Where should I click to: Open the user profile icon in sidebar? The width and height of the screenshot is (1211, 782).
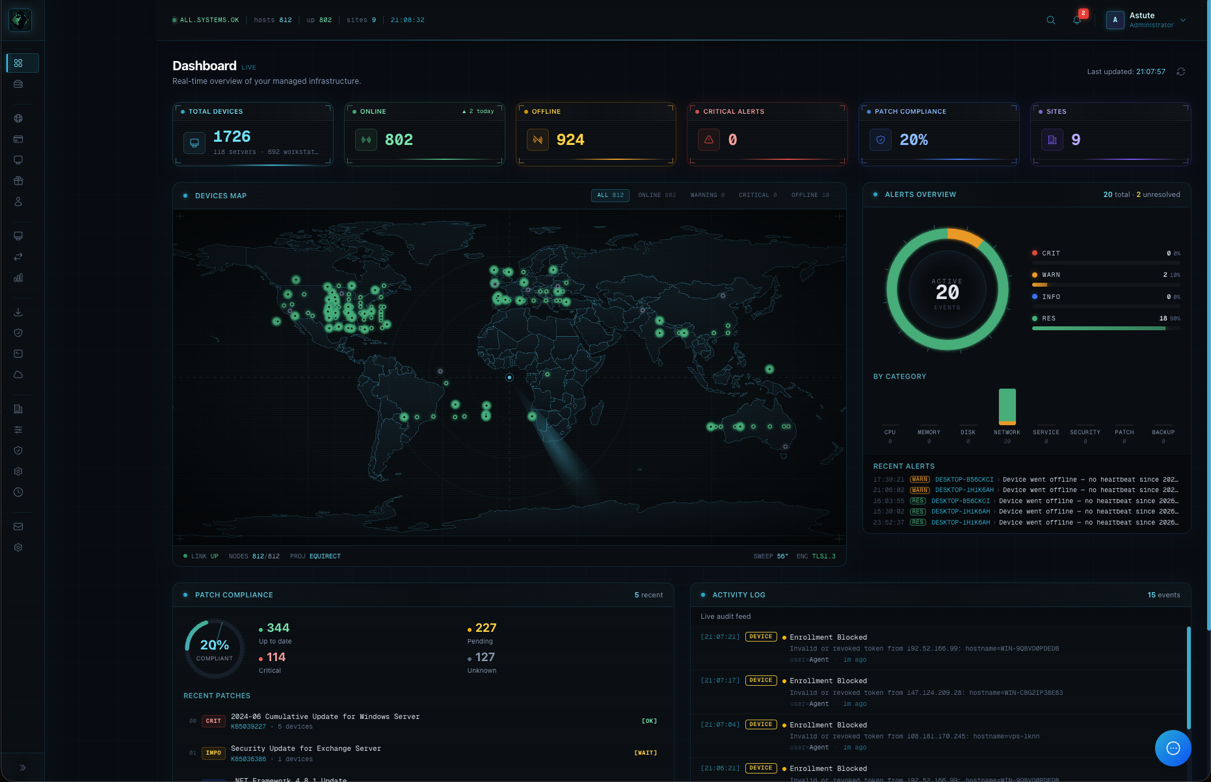18,202
